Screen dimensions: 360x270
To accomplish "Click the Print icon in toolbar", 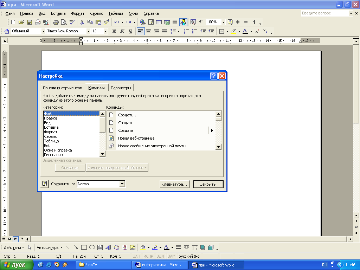I will point(56,22).
